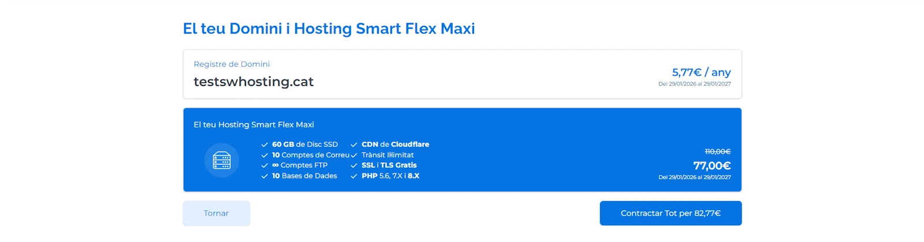Click checkmark beside CDN de Cloudflare
Image resolution: width=924 pixels, height=242 pixels.
pyautogui.click(x=354, y=145)
